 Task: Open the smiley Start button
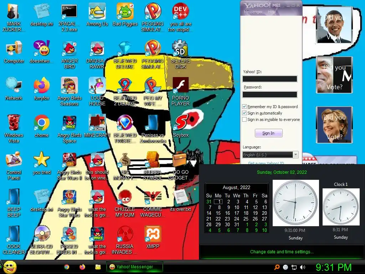tap(10, 267)
